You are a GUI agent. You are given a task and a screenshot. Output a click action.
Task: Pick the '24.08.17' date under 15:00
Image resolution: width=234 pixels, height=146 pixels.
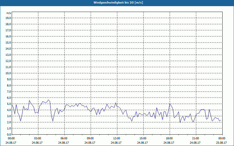pos(142,142)
